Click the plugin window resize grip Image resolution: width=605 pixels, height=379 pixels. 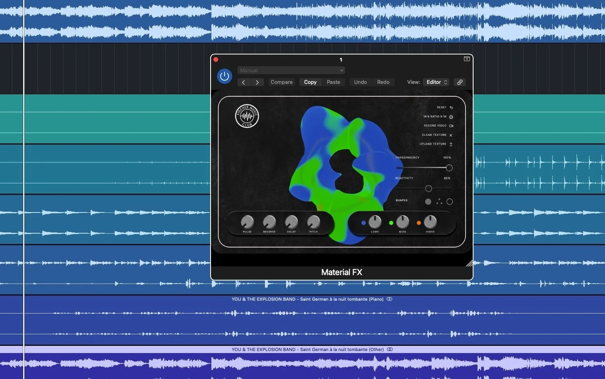tap(470, 263)
